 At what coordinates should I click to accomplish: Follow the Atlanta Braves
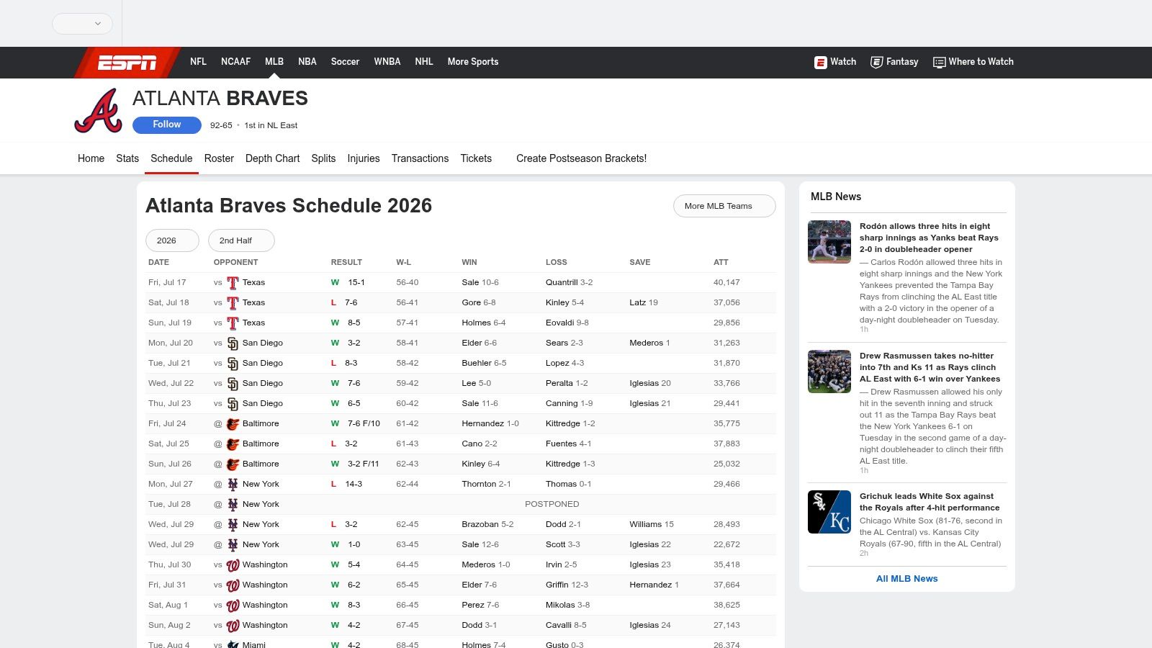click(x=167, y=125)
